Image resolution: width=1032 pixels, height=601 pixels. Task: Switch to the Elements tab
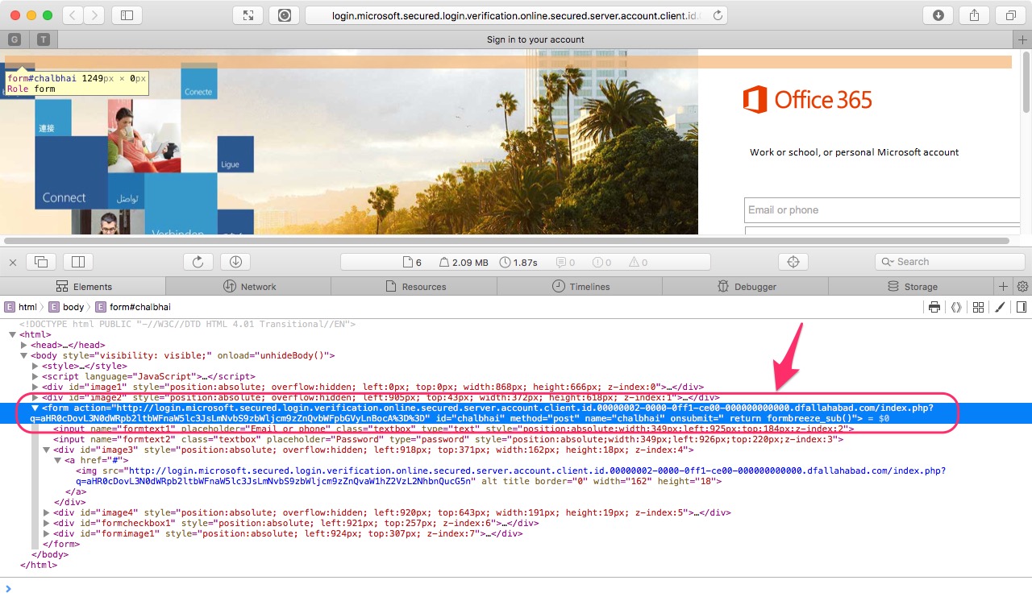(x=83, y=286)
